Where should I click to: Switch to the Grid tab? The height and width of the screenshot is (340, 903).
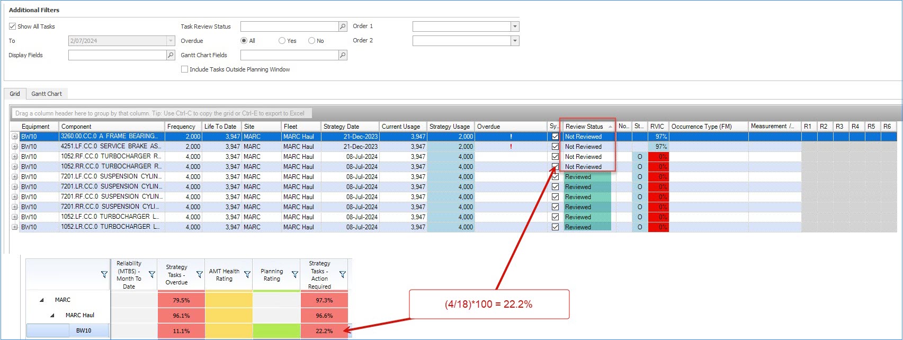(15, 94)
